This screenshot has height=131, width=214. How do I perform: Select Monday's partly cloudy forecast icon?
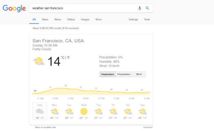55,111
